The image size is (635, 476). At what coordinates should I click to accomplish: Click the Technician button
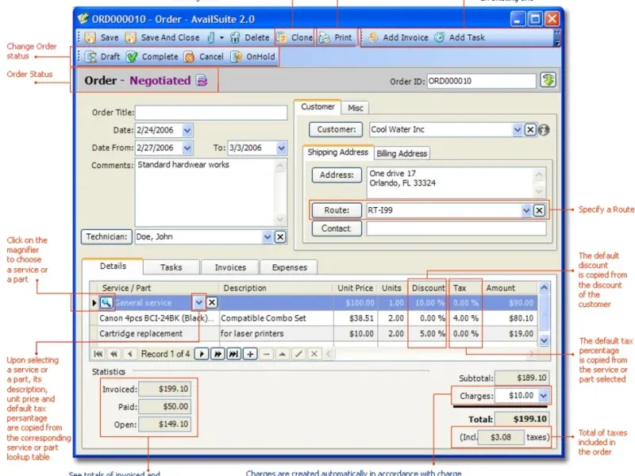pyautogui.click(x=106, y=236)
